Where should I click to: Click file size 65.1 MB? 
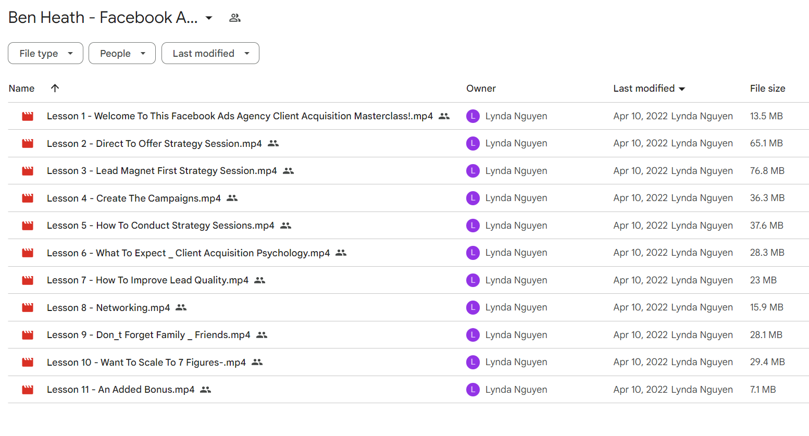pos(766,143)
